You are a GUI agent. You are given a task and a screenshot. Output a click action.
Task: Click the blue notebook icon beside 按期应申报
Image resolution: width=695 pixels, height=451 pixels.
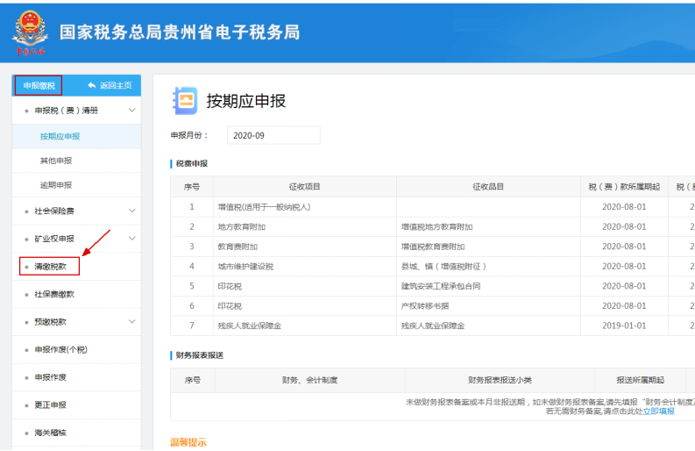pyautogui.click(x=185, y=100)
